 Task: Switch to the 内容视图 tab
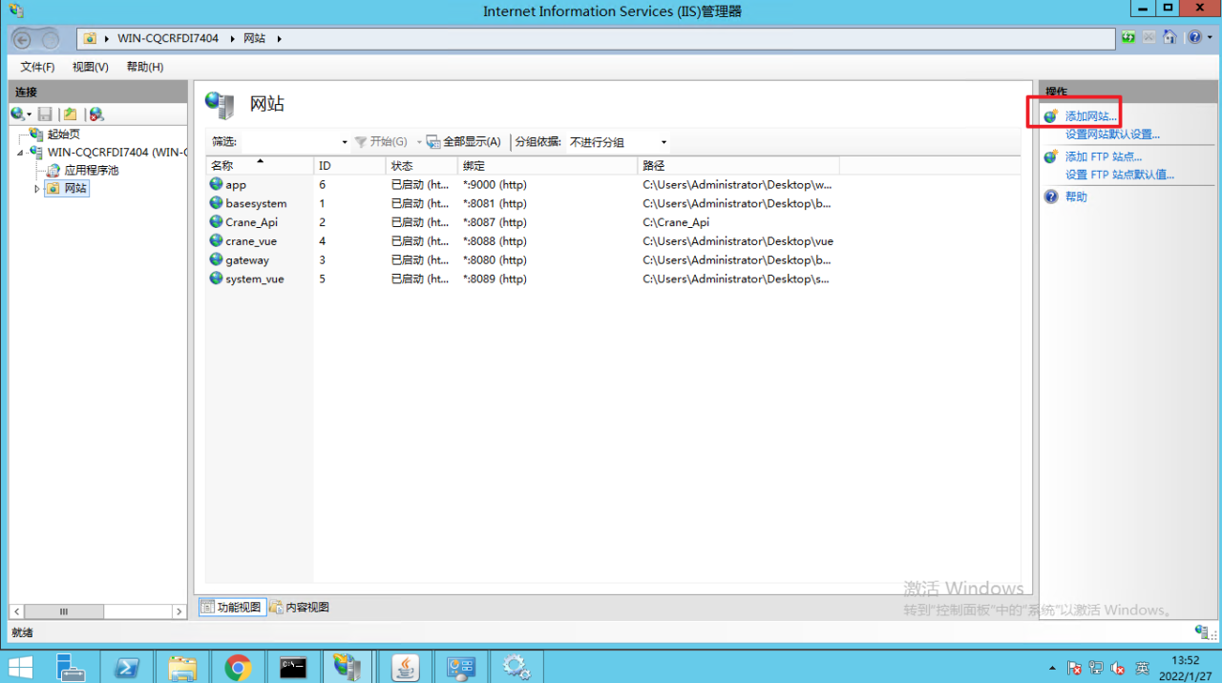pos(300,607)
